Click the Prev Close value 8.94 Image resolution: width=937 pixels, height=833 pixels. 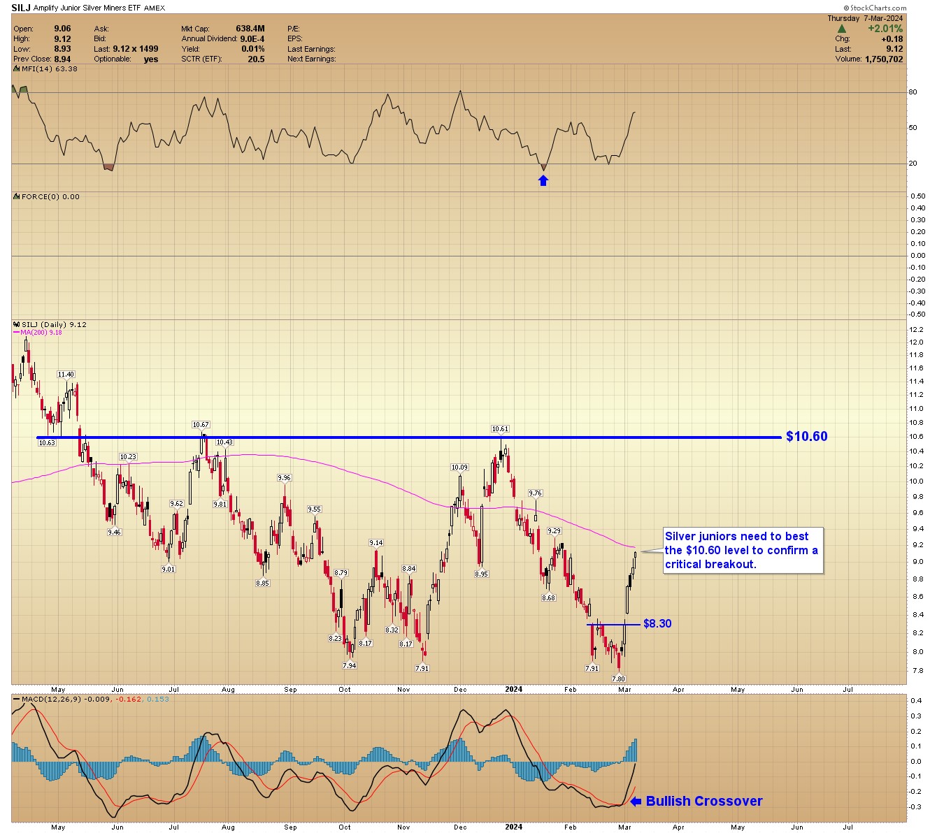click(x=62, y=59)
